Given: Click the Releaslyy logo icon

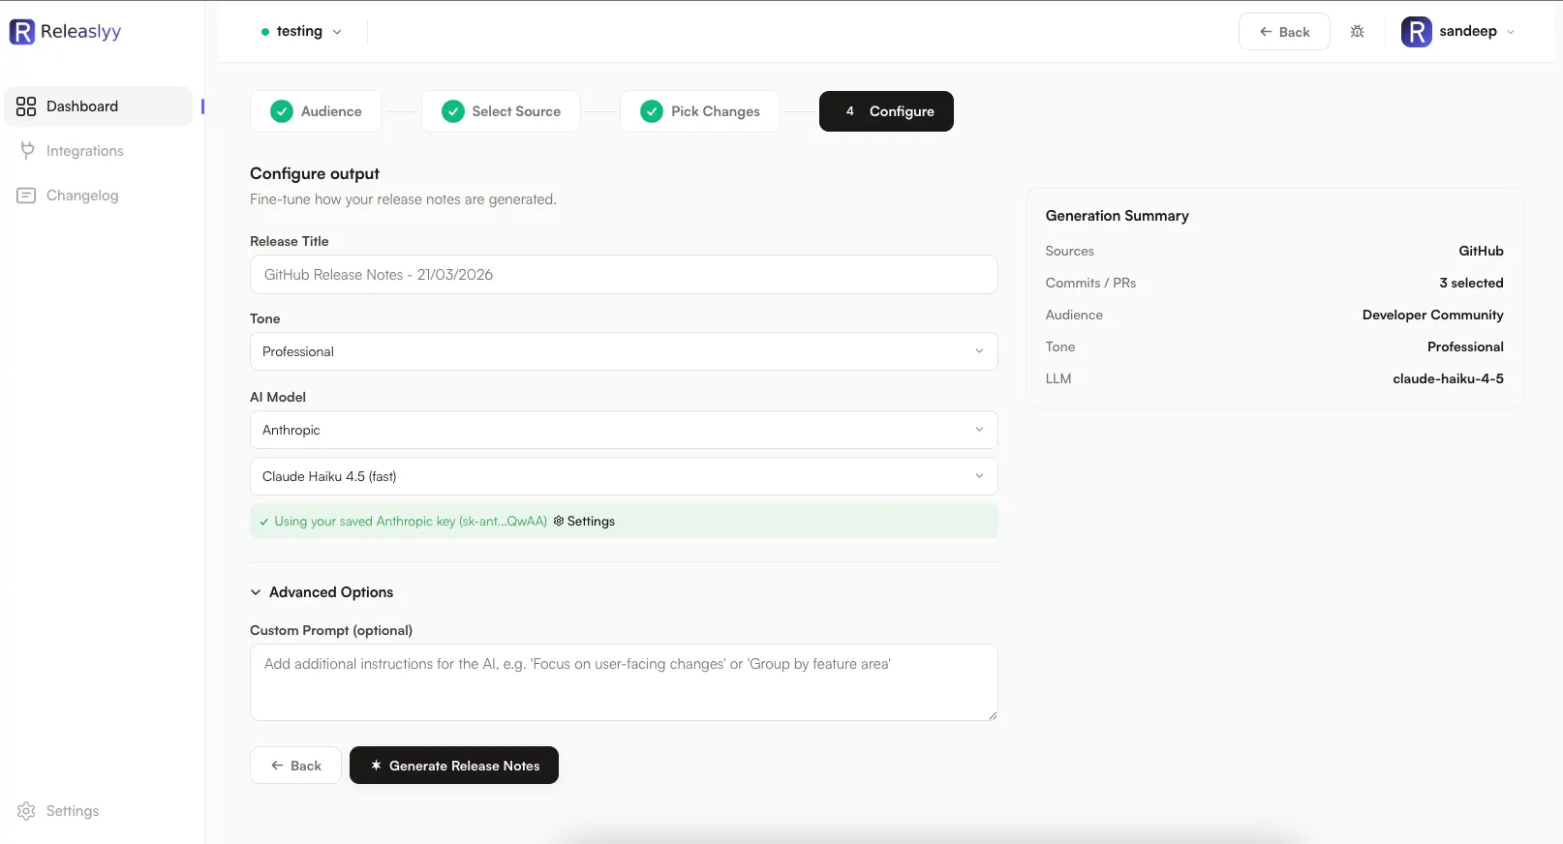Looking at the screenshot, I should 22,32.
